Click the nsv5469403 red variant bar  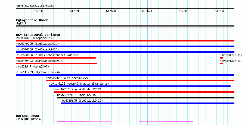point(57,63)
